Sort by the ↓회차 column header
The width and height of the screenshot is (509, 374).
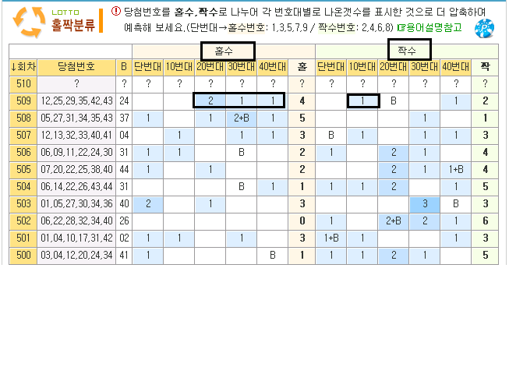[x=23, y=67]
